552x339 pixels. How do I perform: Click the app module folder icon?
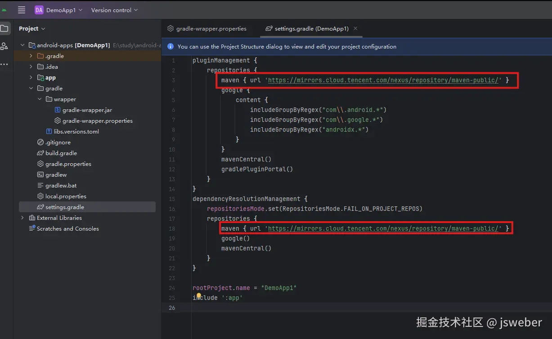[x=40, y=77]
